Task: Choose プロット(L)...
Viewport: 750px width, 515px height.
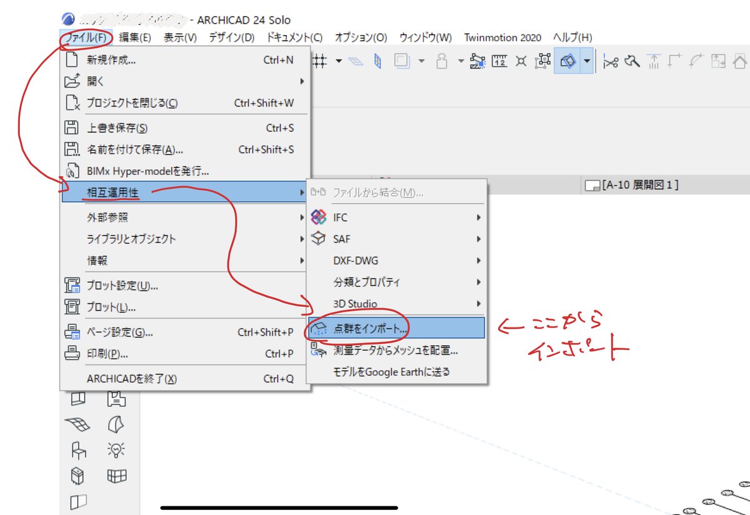Action: (185, 307)
